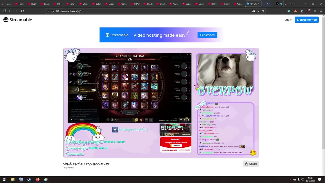325x183 pixels.
Task: Switch to the ROBIN tab
Action: pos(32,4)
